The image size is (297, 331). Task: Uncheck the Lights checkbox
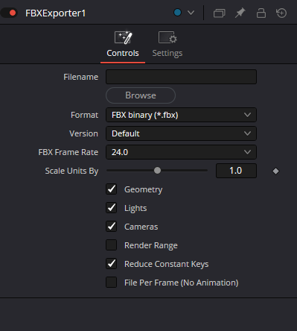pyautogui.click(x=111, y=208)
